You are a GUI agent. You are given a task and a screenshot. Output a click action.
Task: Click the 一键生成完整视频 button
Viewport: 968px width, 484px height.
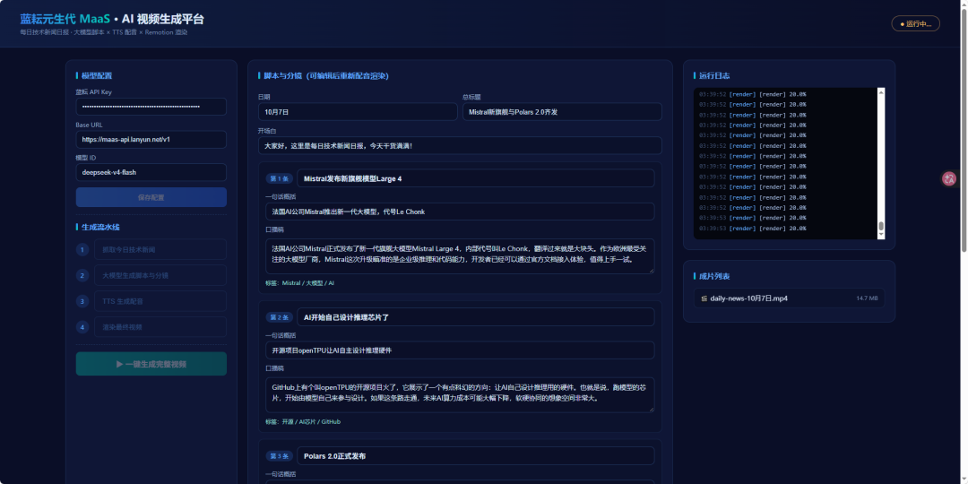(x=151, y=364)
